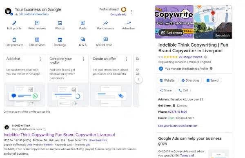Open Terms and conditions link in Google Ads
This screenshot has width=245, height=158.
187,156
